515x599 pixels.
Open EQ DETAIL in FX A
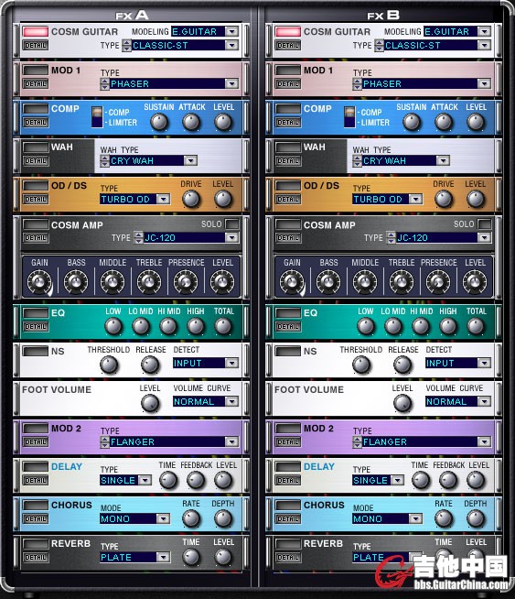pos(36,327)
